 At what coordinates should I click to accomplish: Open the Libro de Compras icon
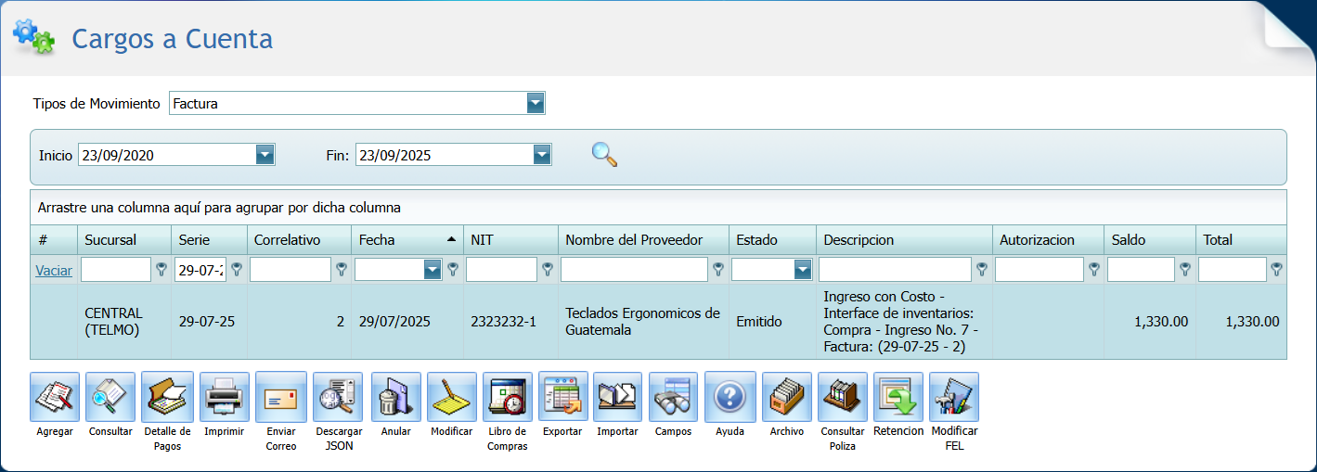click(508, 397)
